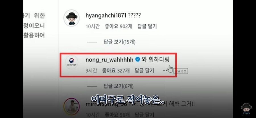256x118 pixels.
Task: Open nong_ru_wahhhhh username link
Action: (110, 60)
